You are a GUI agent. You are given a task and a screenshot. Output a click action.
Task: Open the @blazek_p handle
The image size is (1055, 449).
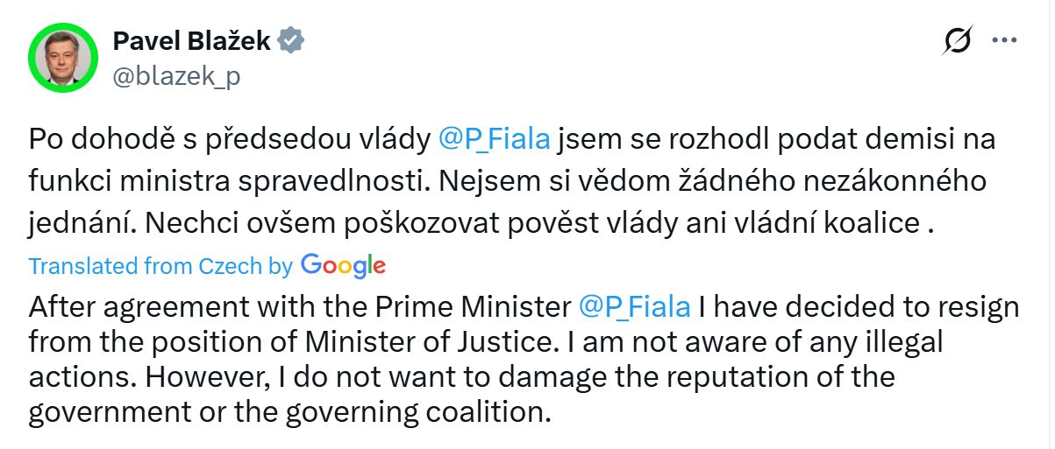[x=176, y=76]
